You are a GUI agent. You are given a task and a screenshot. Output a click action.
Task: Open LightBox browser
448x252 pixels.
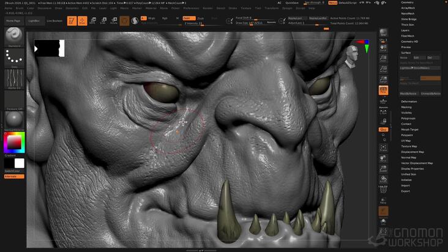[34, 21]
